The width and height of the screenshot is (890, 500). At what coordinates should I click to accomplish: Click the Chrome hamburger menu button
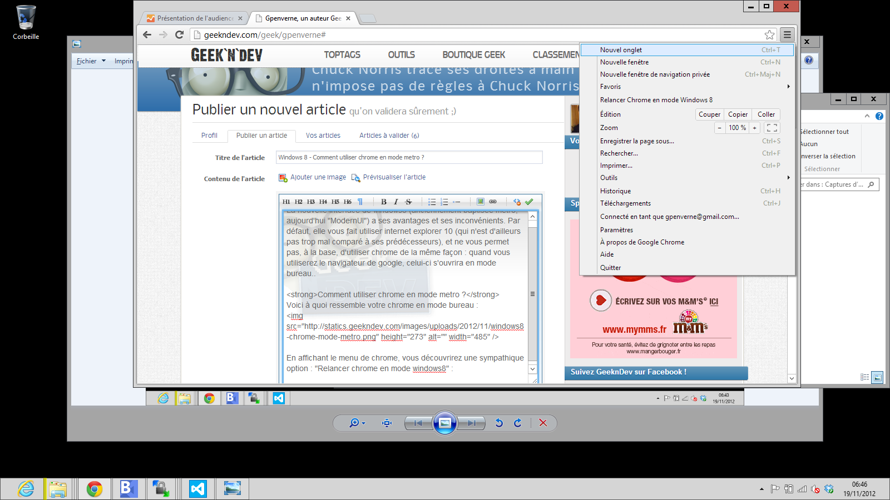click(787, 35)
